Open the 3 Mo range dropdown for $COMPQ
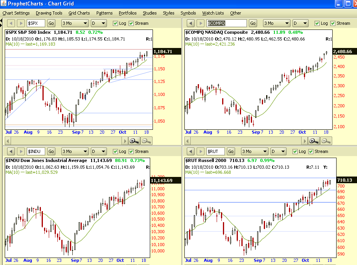Screen dimensions: 357x265 pos(277,23)
